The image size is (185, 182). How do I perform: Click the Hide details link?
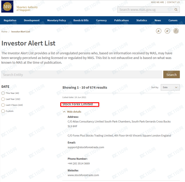tap(74, 112)
